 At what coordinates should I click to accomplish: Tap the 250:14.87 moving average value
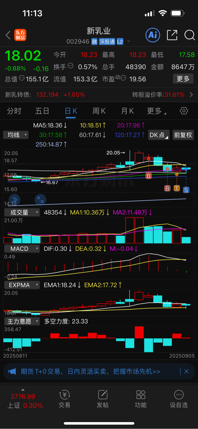pos(51,144)
